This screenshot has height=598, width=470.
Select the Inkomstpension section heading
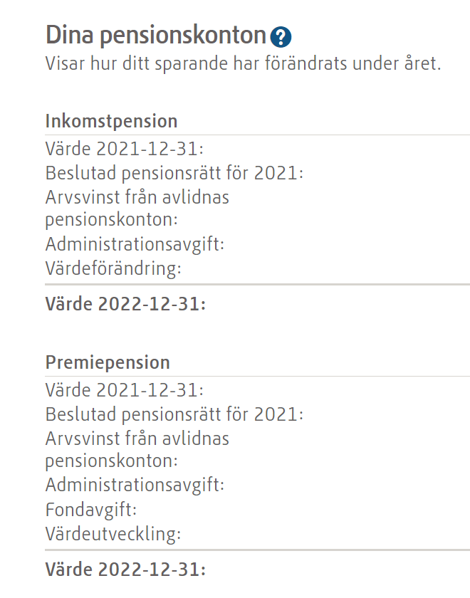click(x=111, y=121)
